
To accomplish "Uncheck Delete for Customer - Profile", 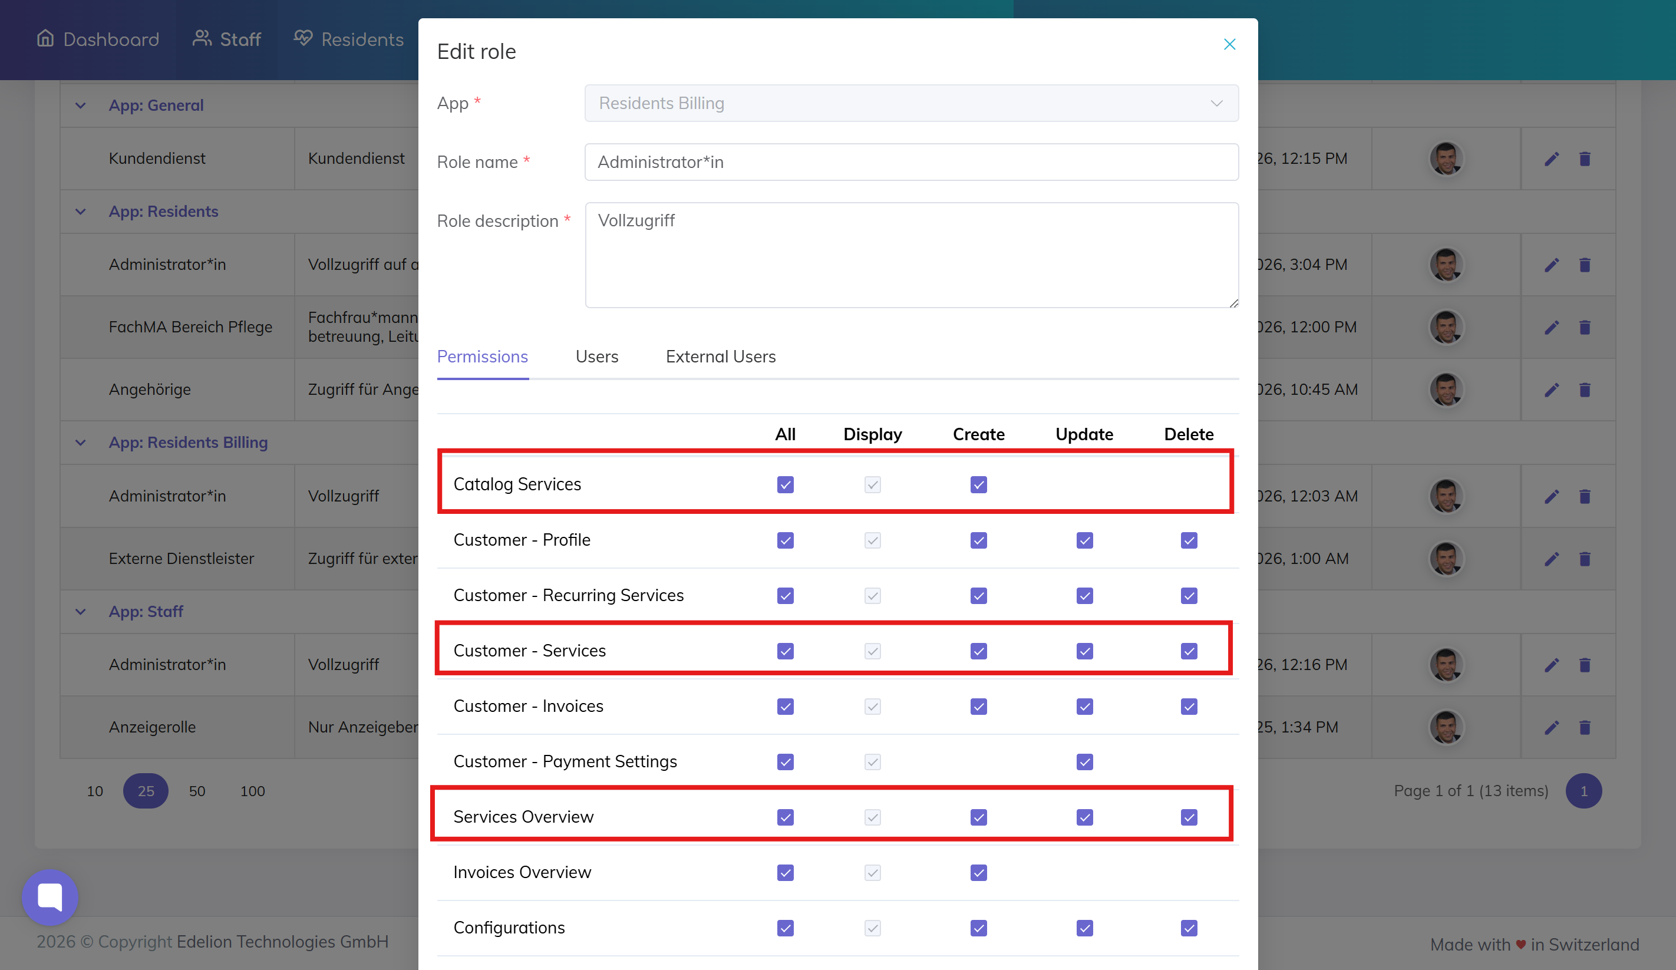I will [1189, 540].
